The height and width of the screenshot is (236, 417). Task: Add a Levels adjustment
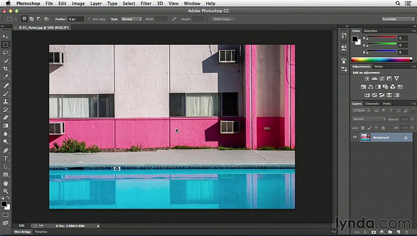tap(374, 79)
